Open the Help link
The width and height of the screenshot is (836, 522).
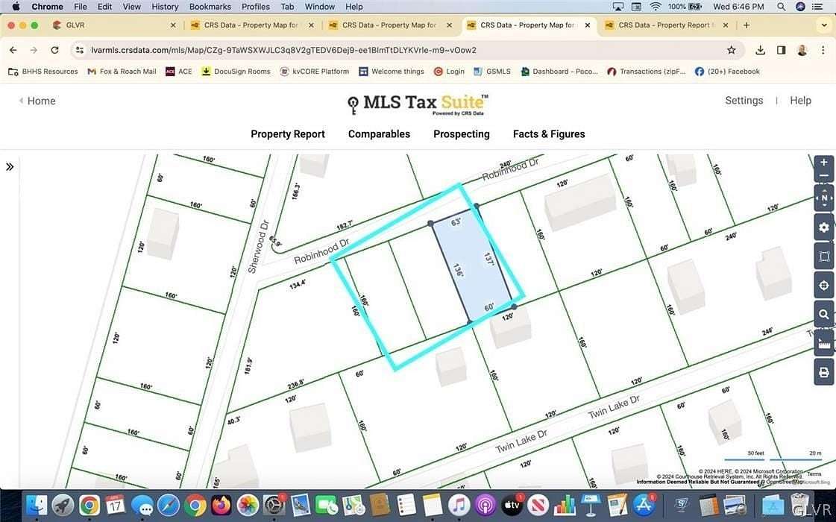800,100
